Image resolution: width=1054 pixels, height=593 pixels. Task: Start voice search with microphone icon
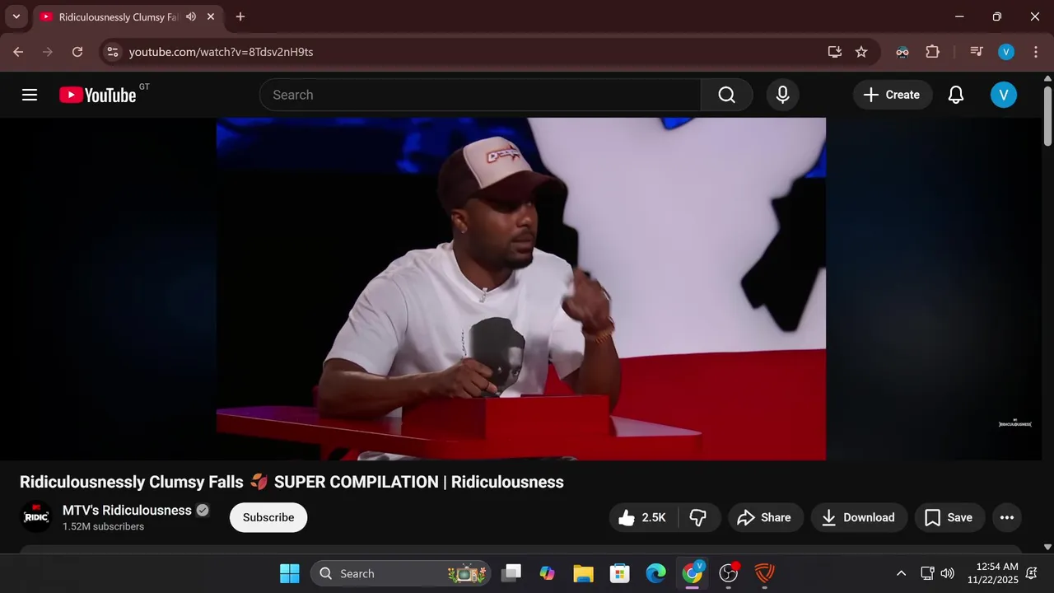pyautogui.click(x=783, y=95)
